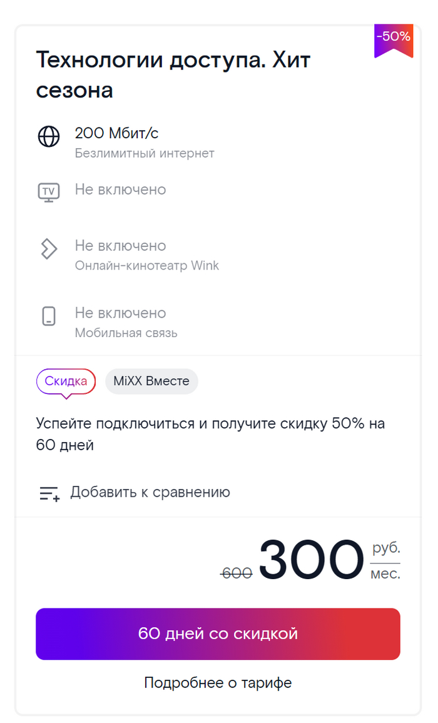Click the add-to-comparison list icon
Viewport: 438px width, 723px height.
(x=49, y=493)
